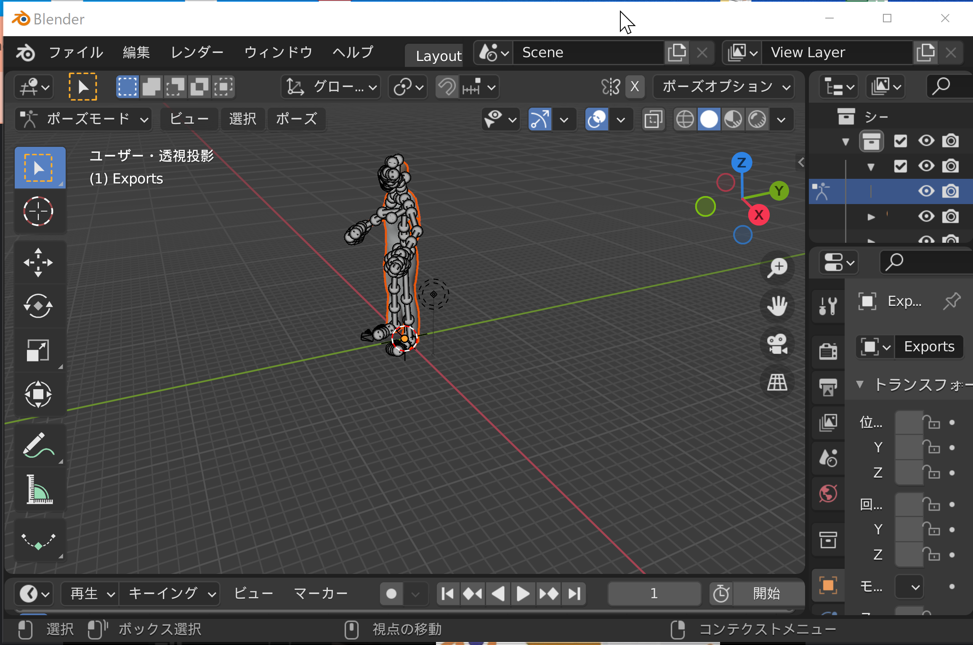The height and width of the screenshot is (645, 973).
Task: Open the viewport Pose menu button
Action: (297, 119)
